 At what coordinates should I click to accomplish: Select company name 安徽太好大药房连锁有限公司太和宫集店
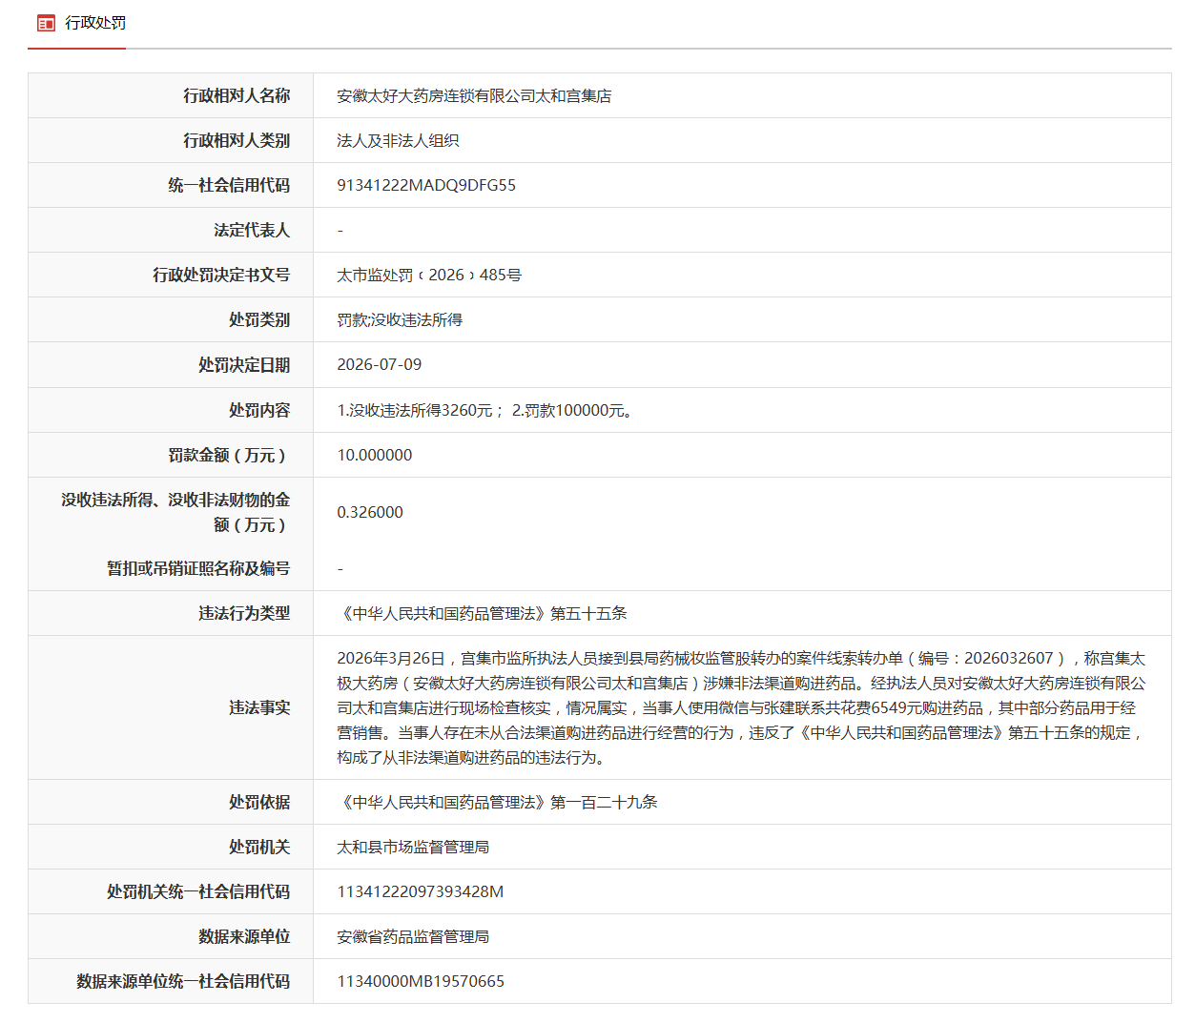(x=474, y=95)
